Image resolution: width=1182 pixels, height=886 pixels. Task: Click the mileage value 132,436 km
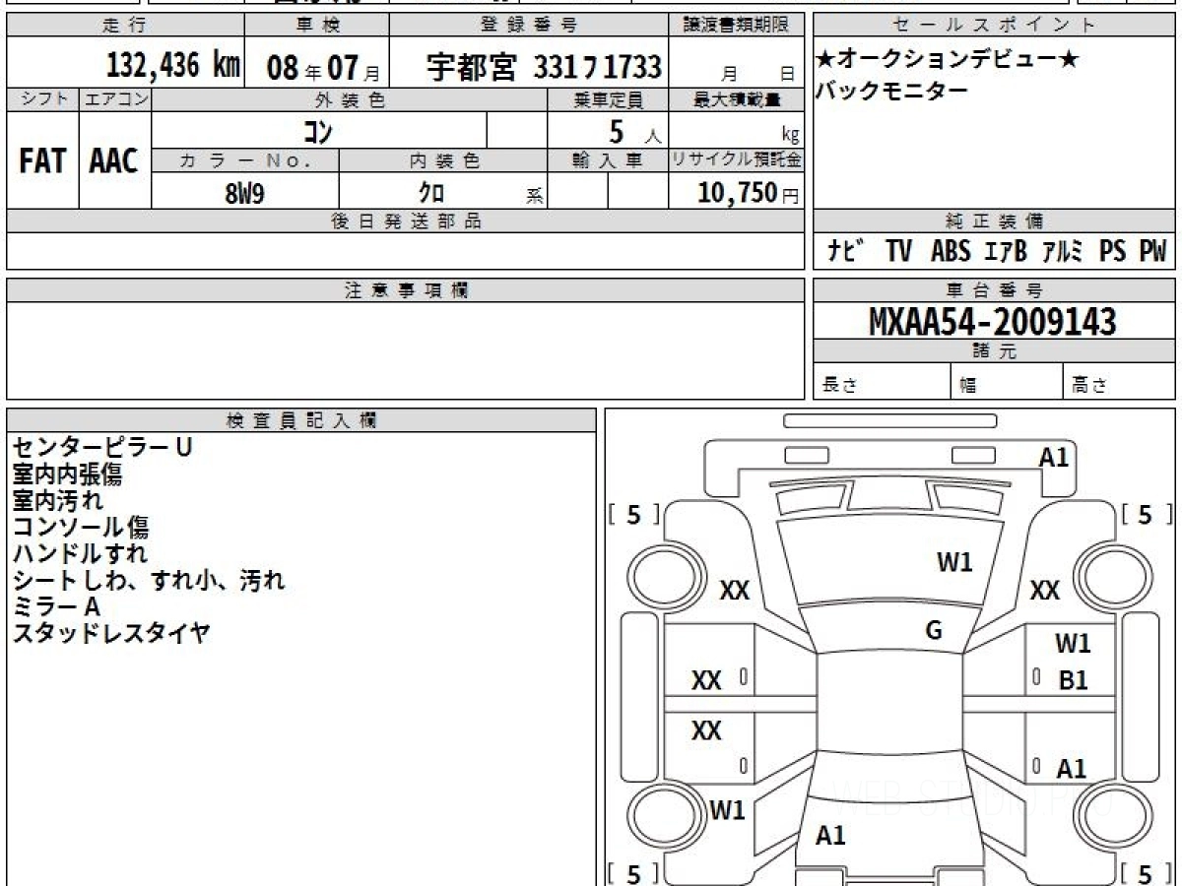point(173,66)
